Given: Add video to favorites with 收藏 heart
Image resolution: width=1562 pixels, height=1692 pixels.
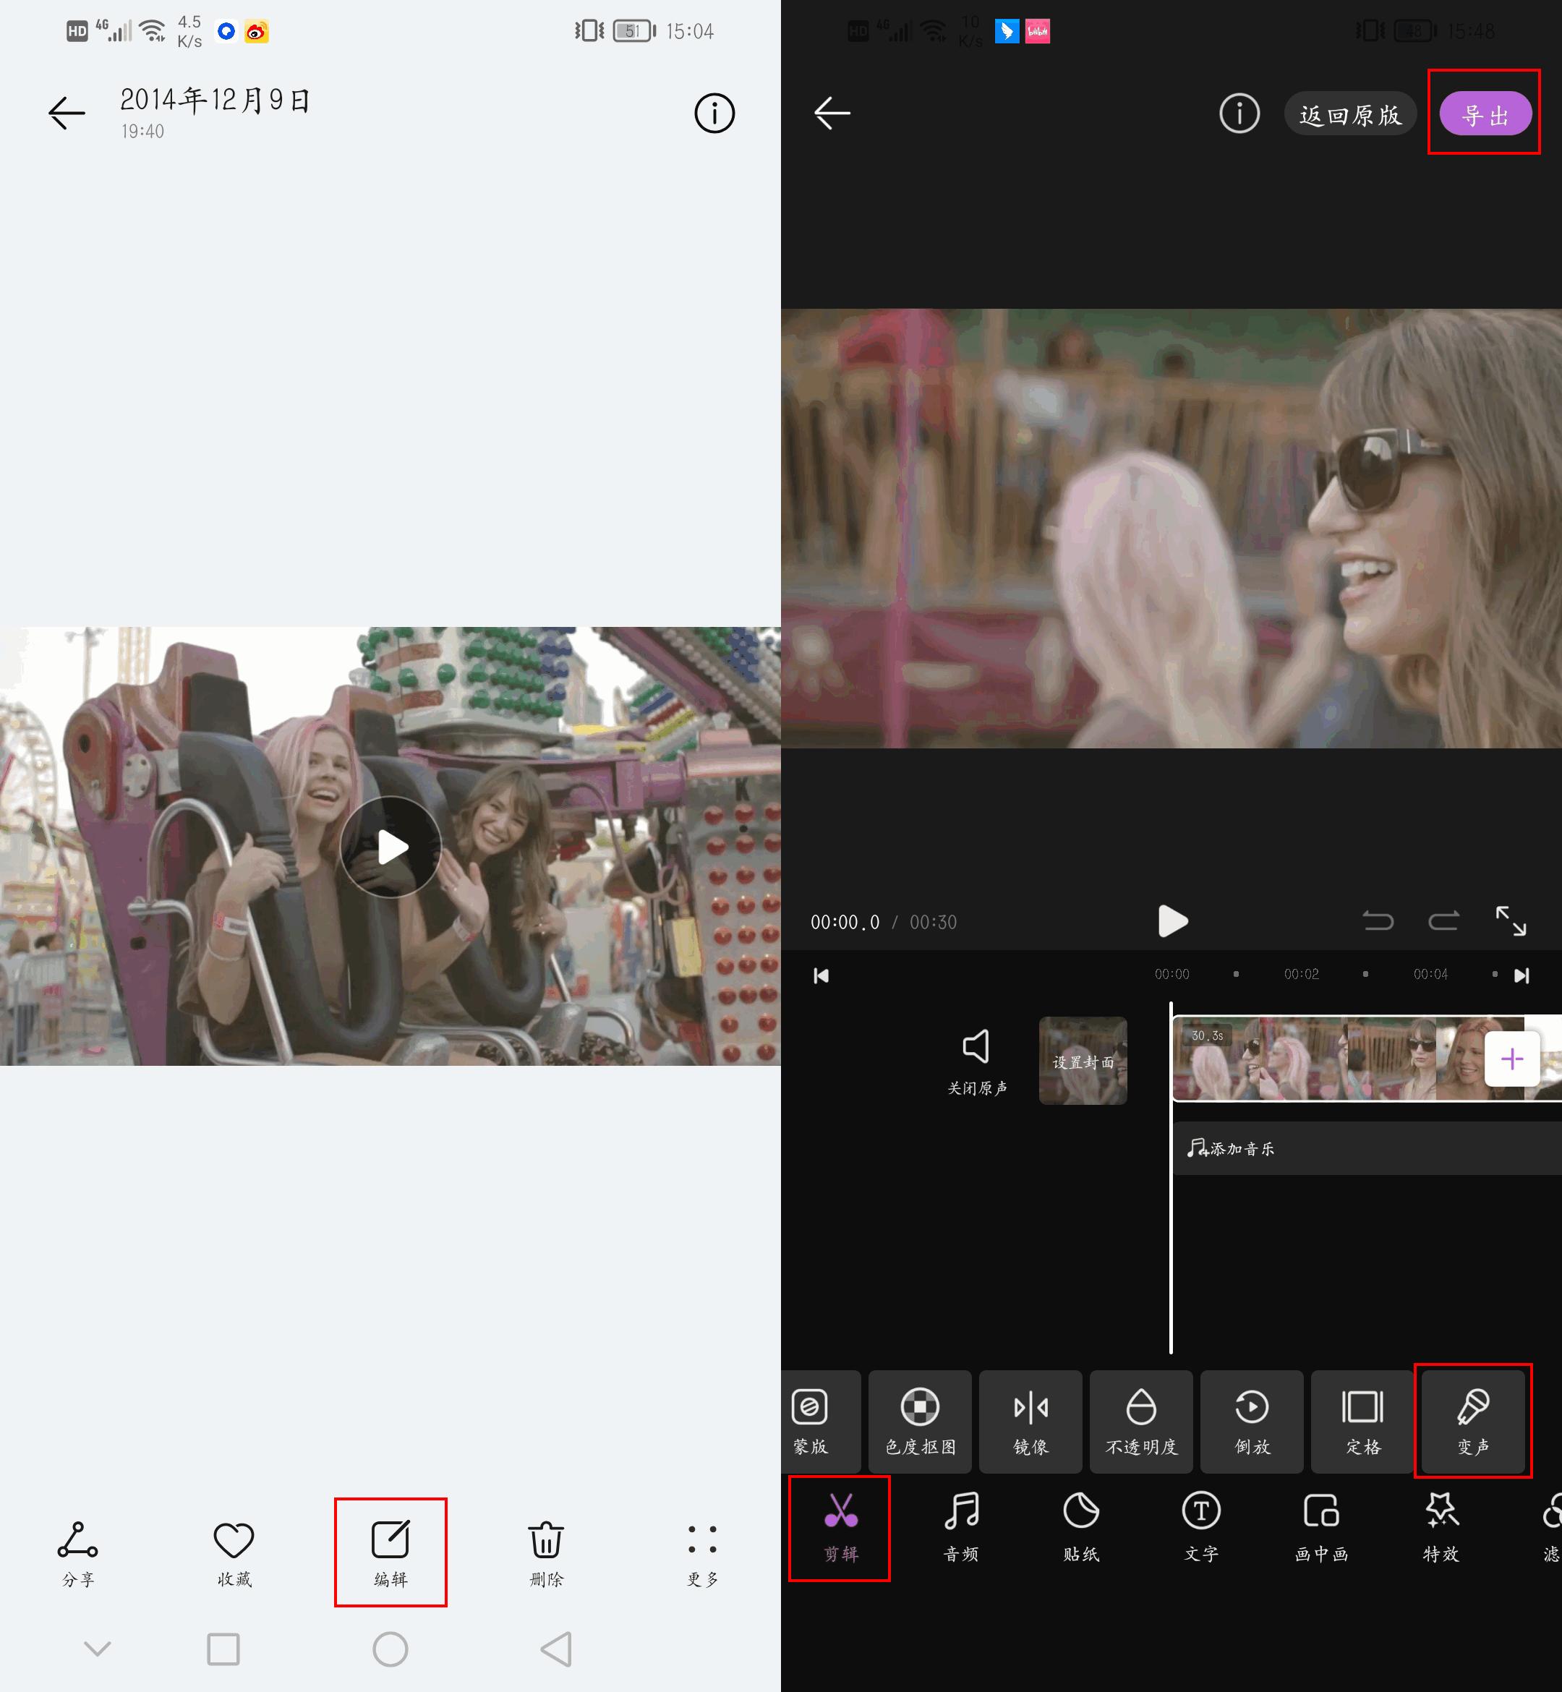Looking at the screenshot, I should [x=234, y=1541].
